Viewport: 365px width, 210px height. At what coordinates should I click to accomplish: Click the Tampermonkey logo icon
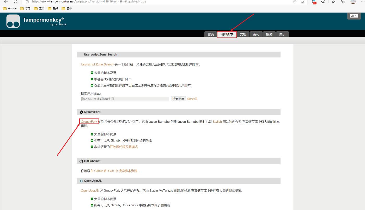[x=13, y=21]
